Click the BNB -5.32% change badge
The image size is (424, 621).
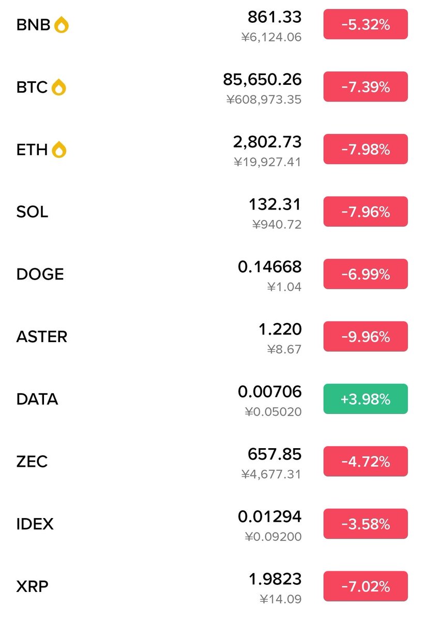click(366, 24)
